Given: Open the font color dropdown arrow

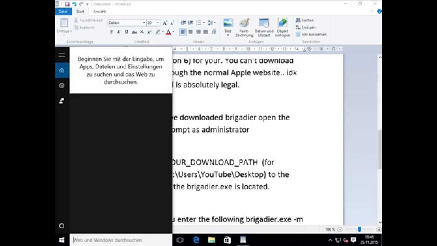Looking at the screenshot, I should (173, 32).
